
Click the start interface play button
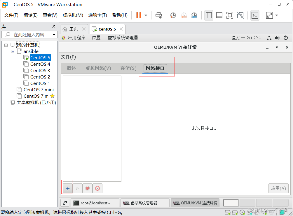tap(78, 188)
